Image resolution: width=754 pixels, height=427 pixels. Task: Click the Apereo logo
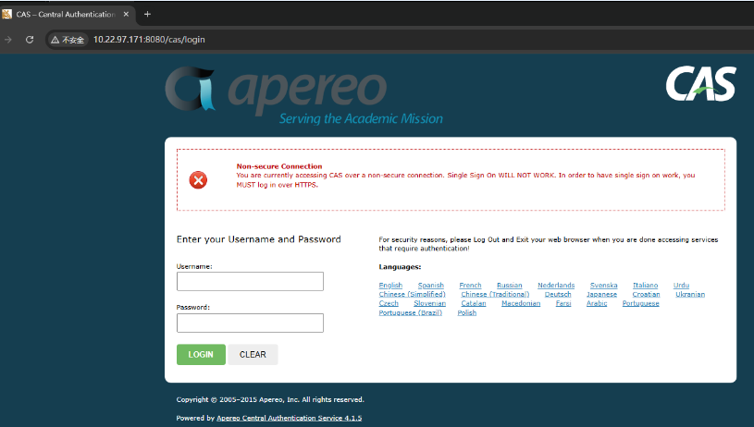point(303,94)
